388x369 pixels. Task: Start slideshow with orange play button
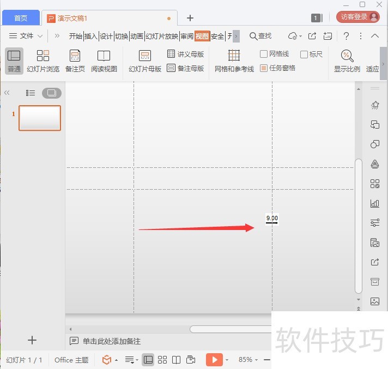click(x=214, y=360)
